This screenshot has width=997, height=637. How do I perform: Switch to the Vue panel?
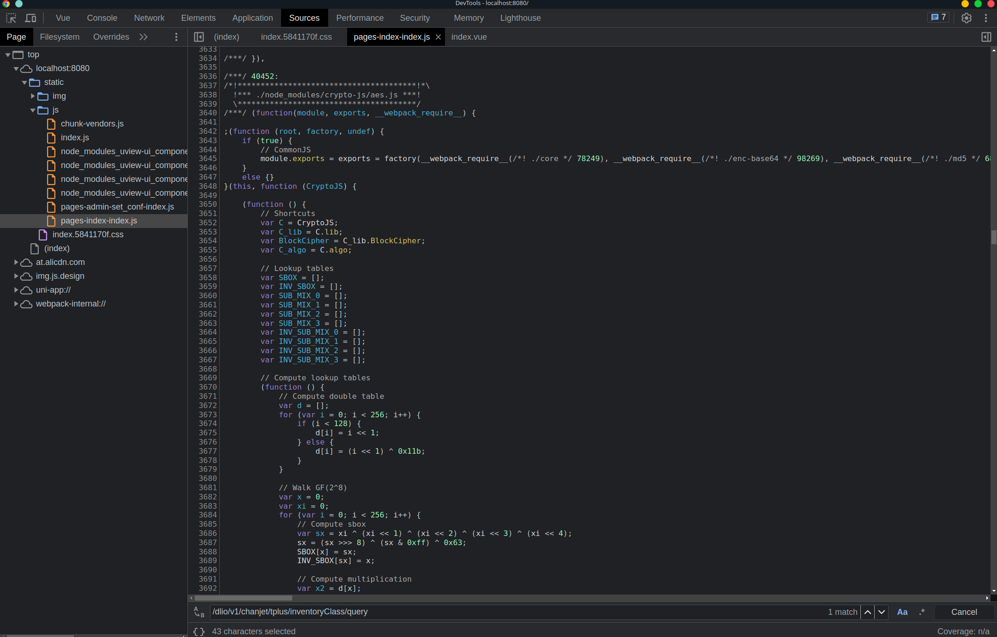[x=63, y=18]
